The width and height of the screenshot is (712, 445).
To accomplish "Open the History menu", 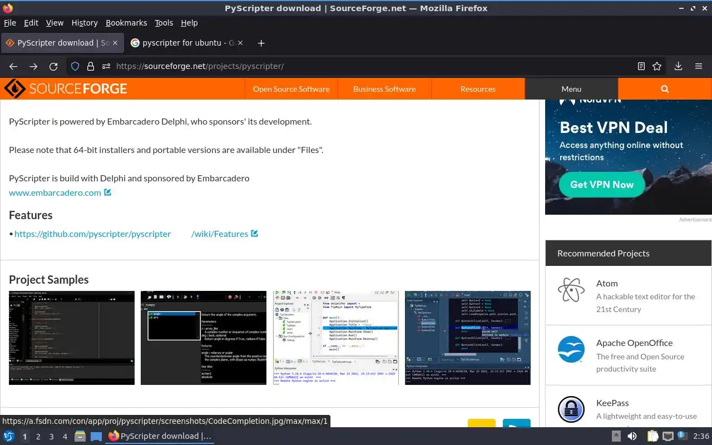I will [85, 23].
